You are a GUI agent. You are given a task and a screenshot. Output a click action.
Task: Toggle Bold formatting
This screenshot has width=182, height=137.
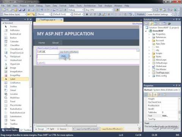(x=87, y=14)
